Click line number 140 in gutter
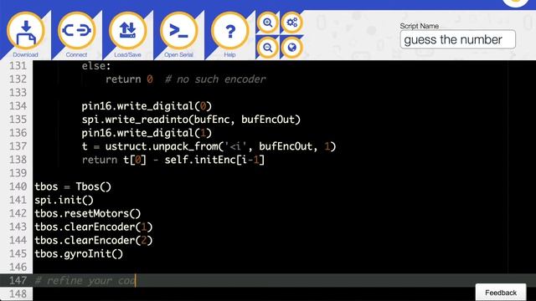 [x=18, y=186]
